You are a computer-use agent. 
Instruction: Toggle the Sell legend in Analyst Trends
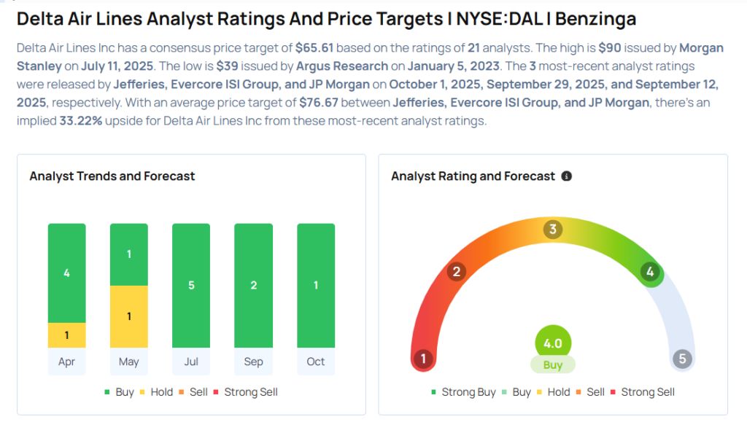pos(193,392)
